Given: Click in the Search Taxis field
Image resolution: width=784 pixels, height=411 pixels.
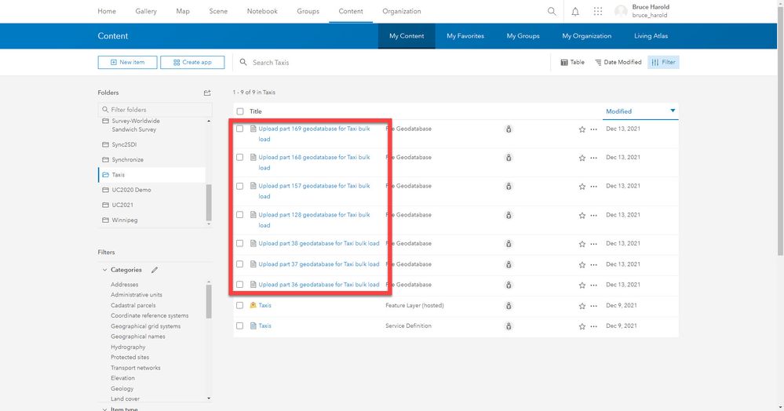Looking at the screenshot, I should coord(390,63).
